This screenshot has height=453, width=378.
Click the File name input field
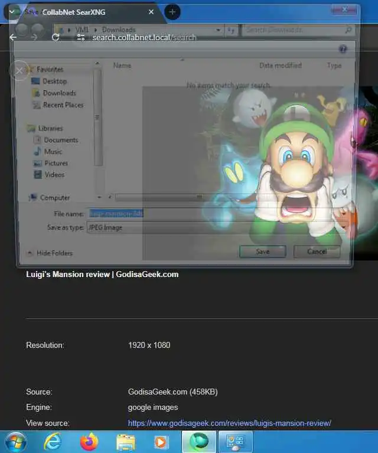pyautogui.click(x=217, y=213)
